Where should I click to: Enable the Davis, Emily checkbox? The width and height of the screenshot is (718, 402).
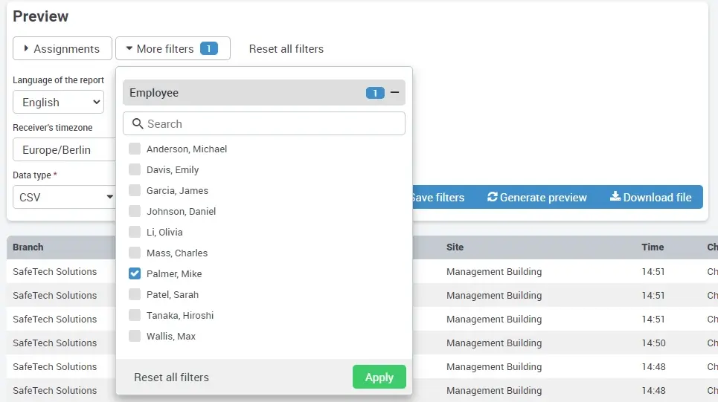pyautogui.click(x=135, y=169)
